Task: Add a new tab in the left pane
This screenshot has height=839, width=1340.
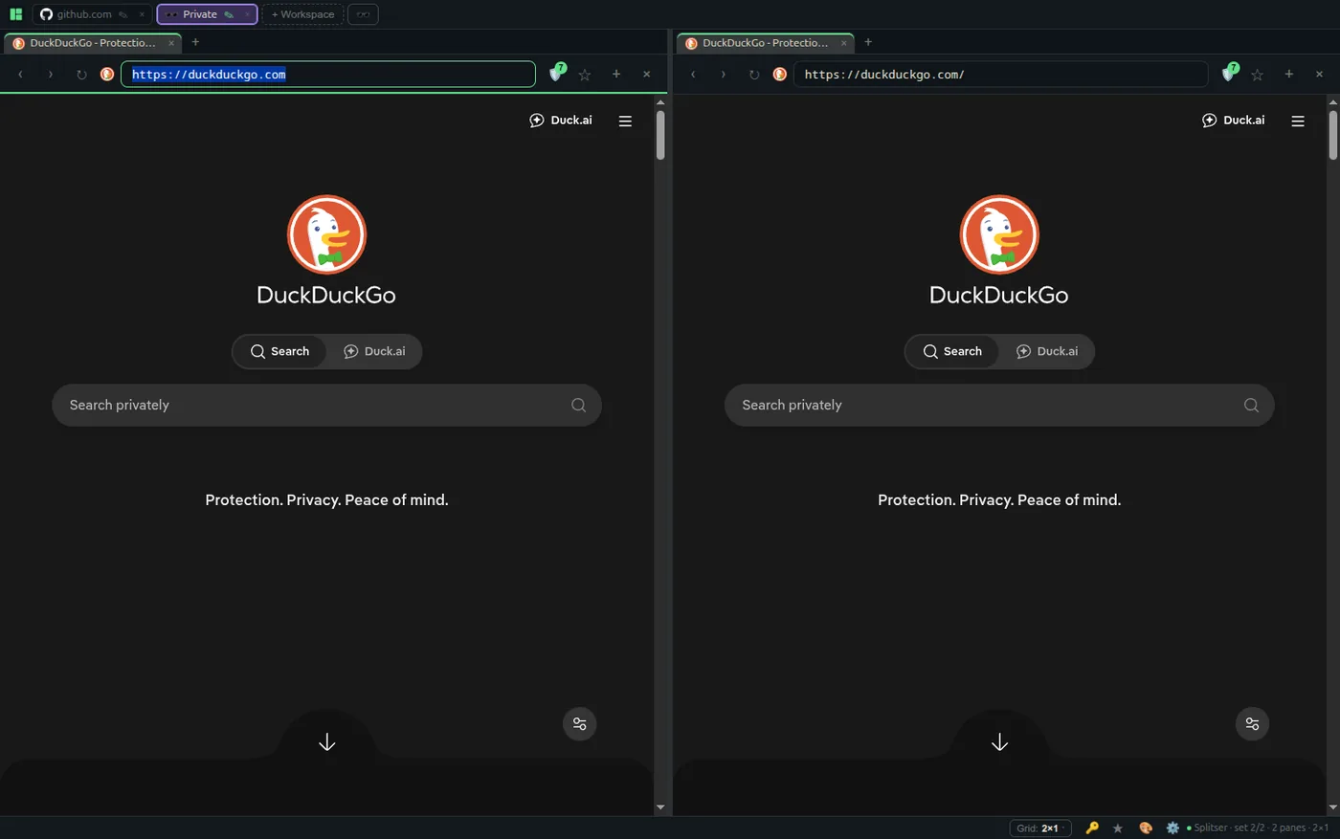Action: pos(195,42)
